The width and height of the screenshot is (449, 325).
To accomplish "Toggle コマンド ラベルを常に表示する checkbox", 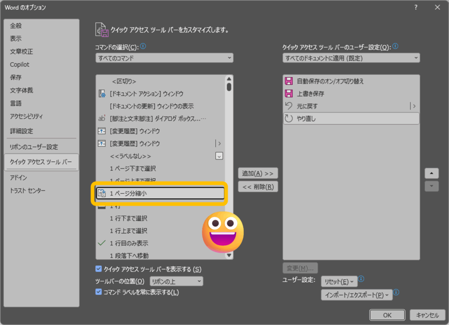I will (x=99, y=292).
